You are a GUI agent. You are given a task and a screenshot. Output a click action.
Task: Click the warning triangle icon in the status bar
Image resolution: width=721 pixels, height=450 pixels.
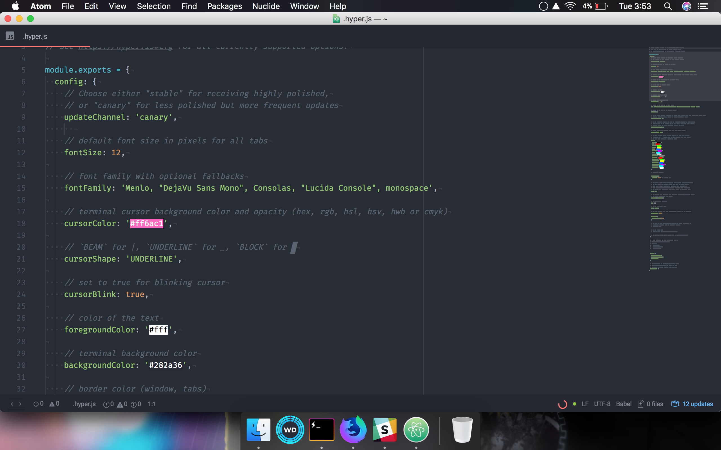click(52, 404)
